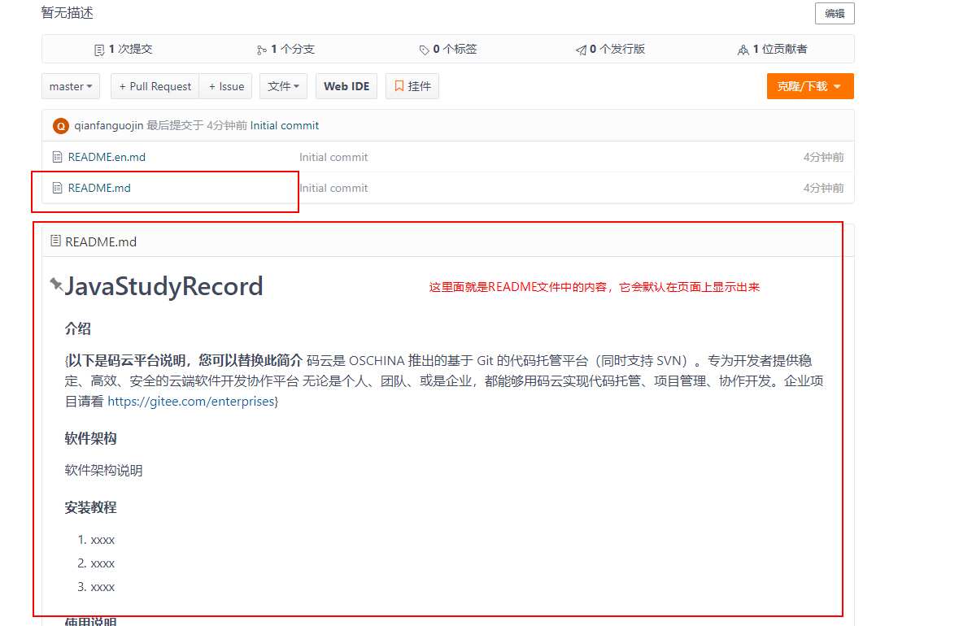972x626 pixels.
Task: Open the Web IDE
Action: [x=347, y=86]
